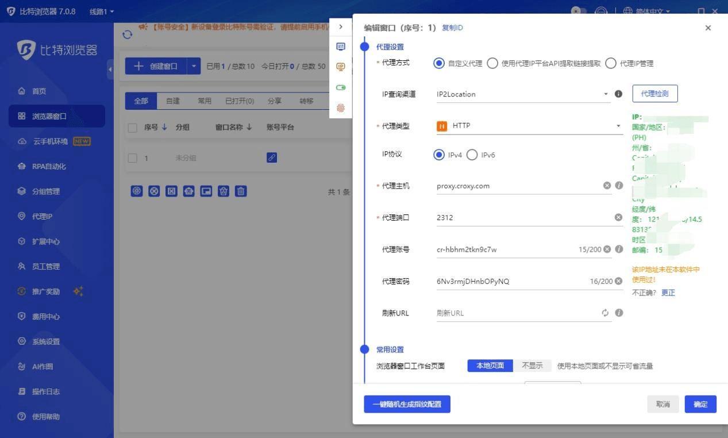Switch to the 已打开(0) tab
Image resolution: width=728 pixels, height=438 pixels.
(240, 101)
